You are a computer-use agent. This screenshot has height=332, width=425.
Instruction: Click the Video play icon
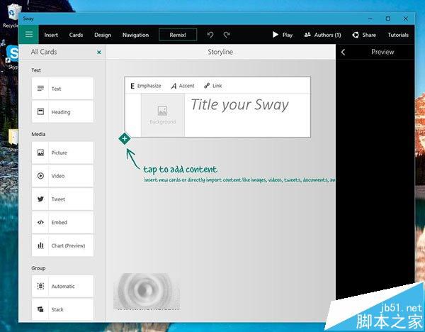pyautogui.click(x=40, y=176)
